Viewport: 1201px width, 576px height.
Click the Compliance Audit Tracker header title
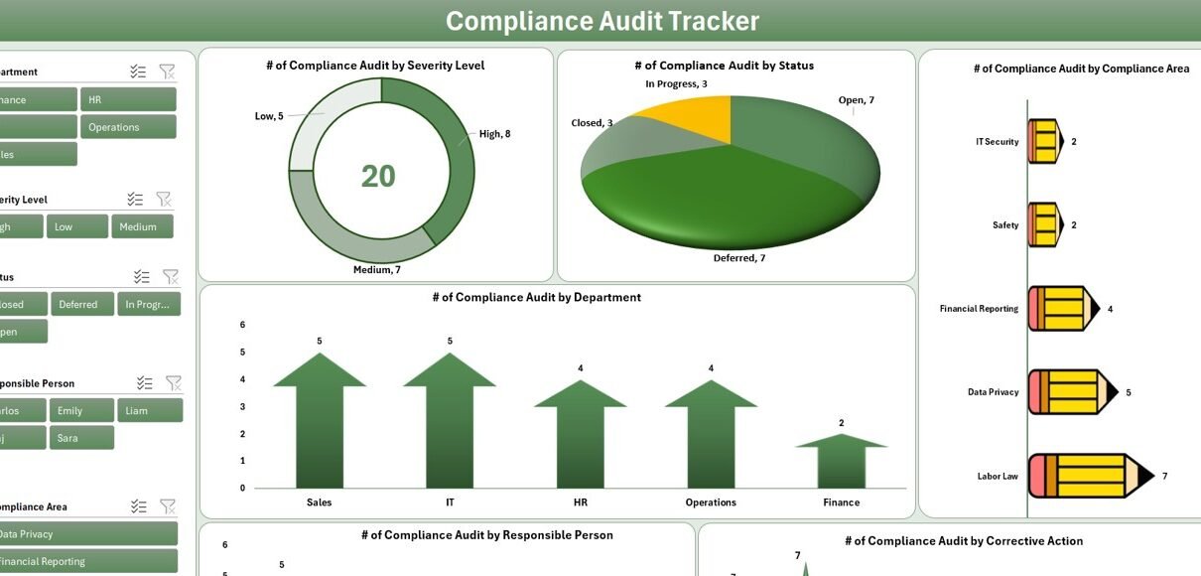(x=602, y=21)
